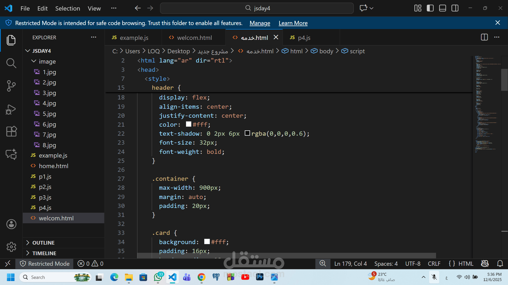
Task: Open the Search view in activity bar
Action: 11,63
